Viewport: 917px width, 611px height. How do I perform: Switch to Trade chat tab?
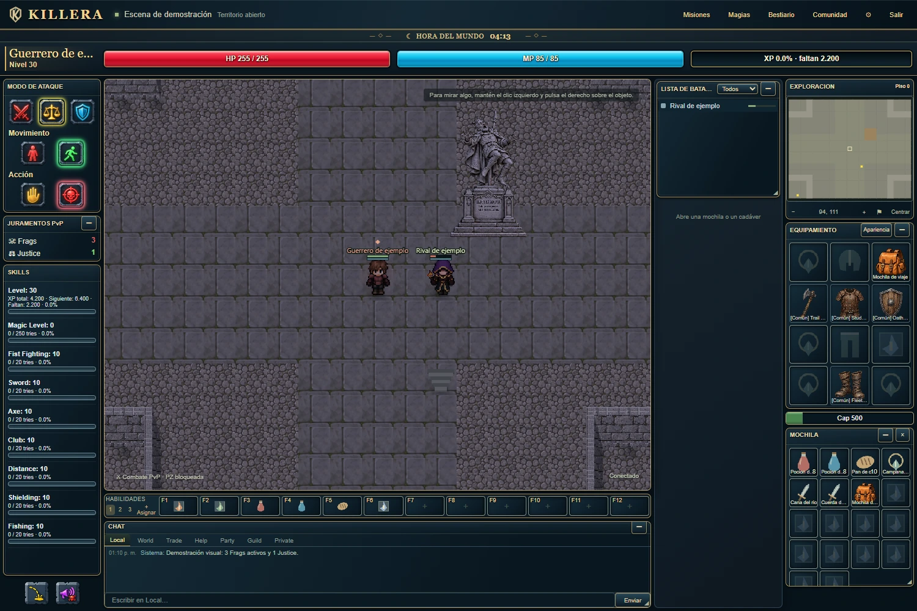174,541
